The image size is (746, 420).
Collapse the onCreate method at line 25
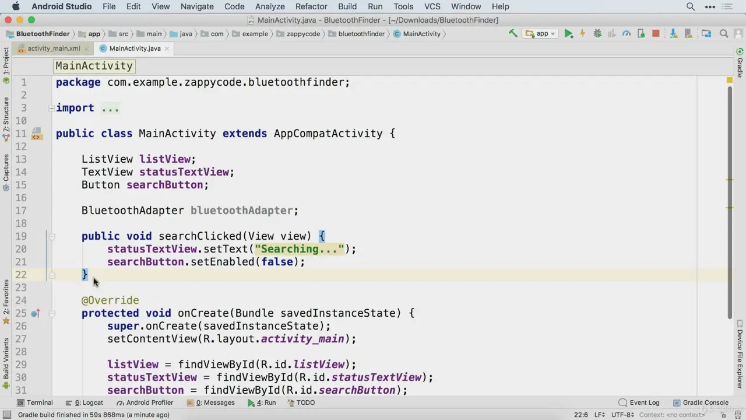click(51, 313)
